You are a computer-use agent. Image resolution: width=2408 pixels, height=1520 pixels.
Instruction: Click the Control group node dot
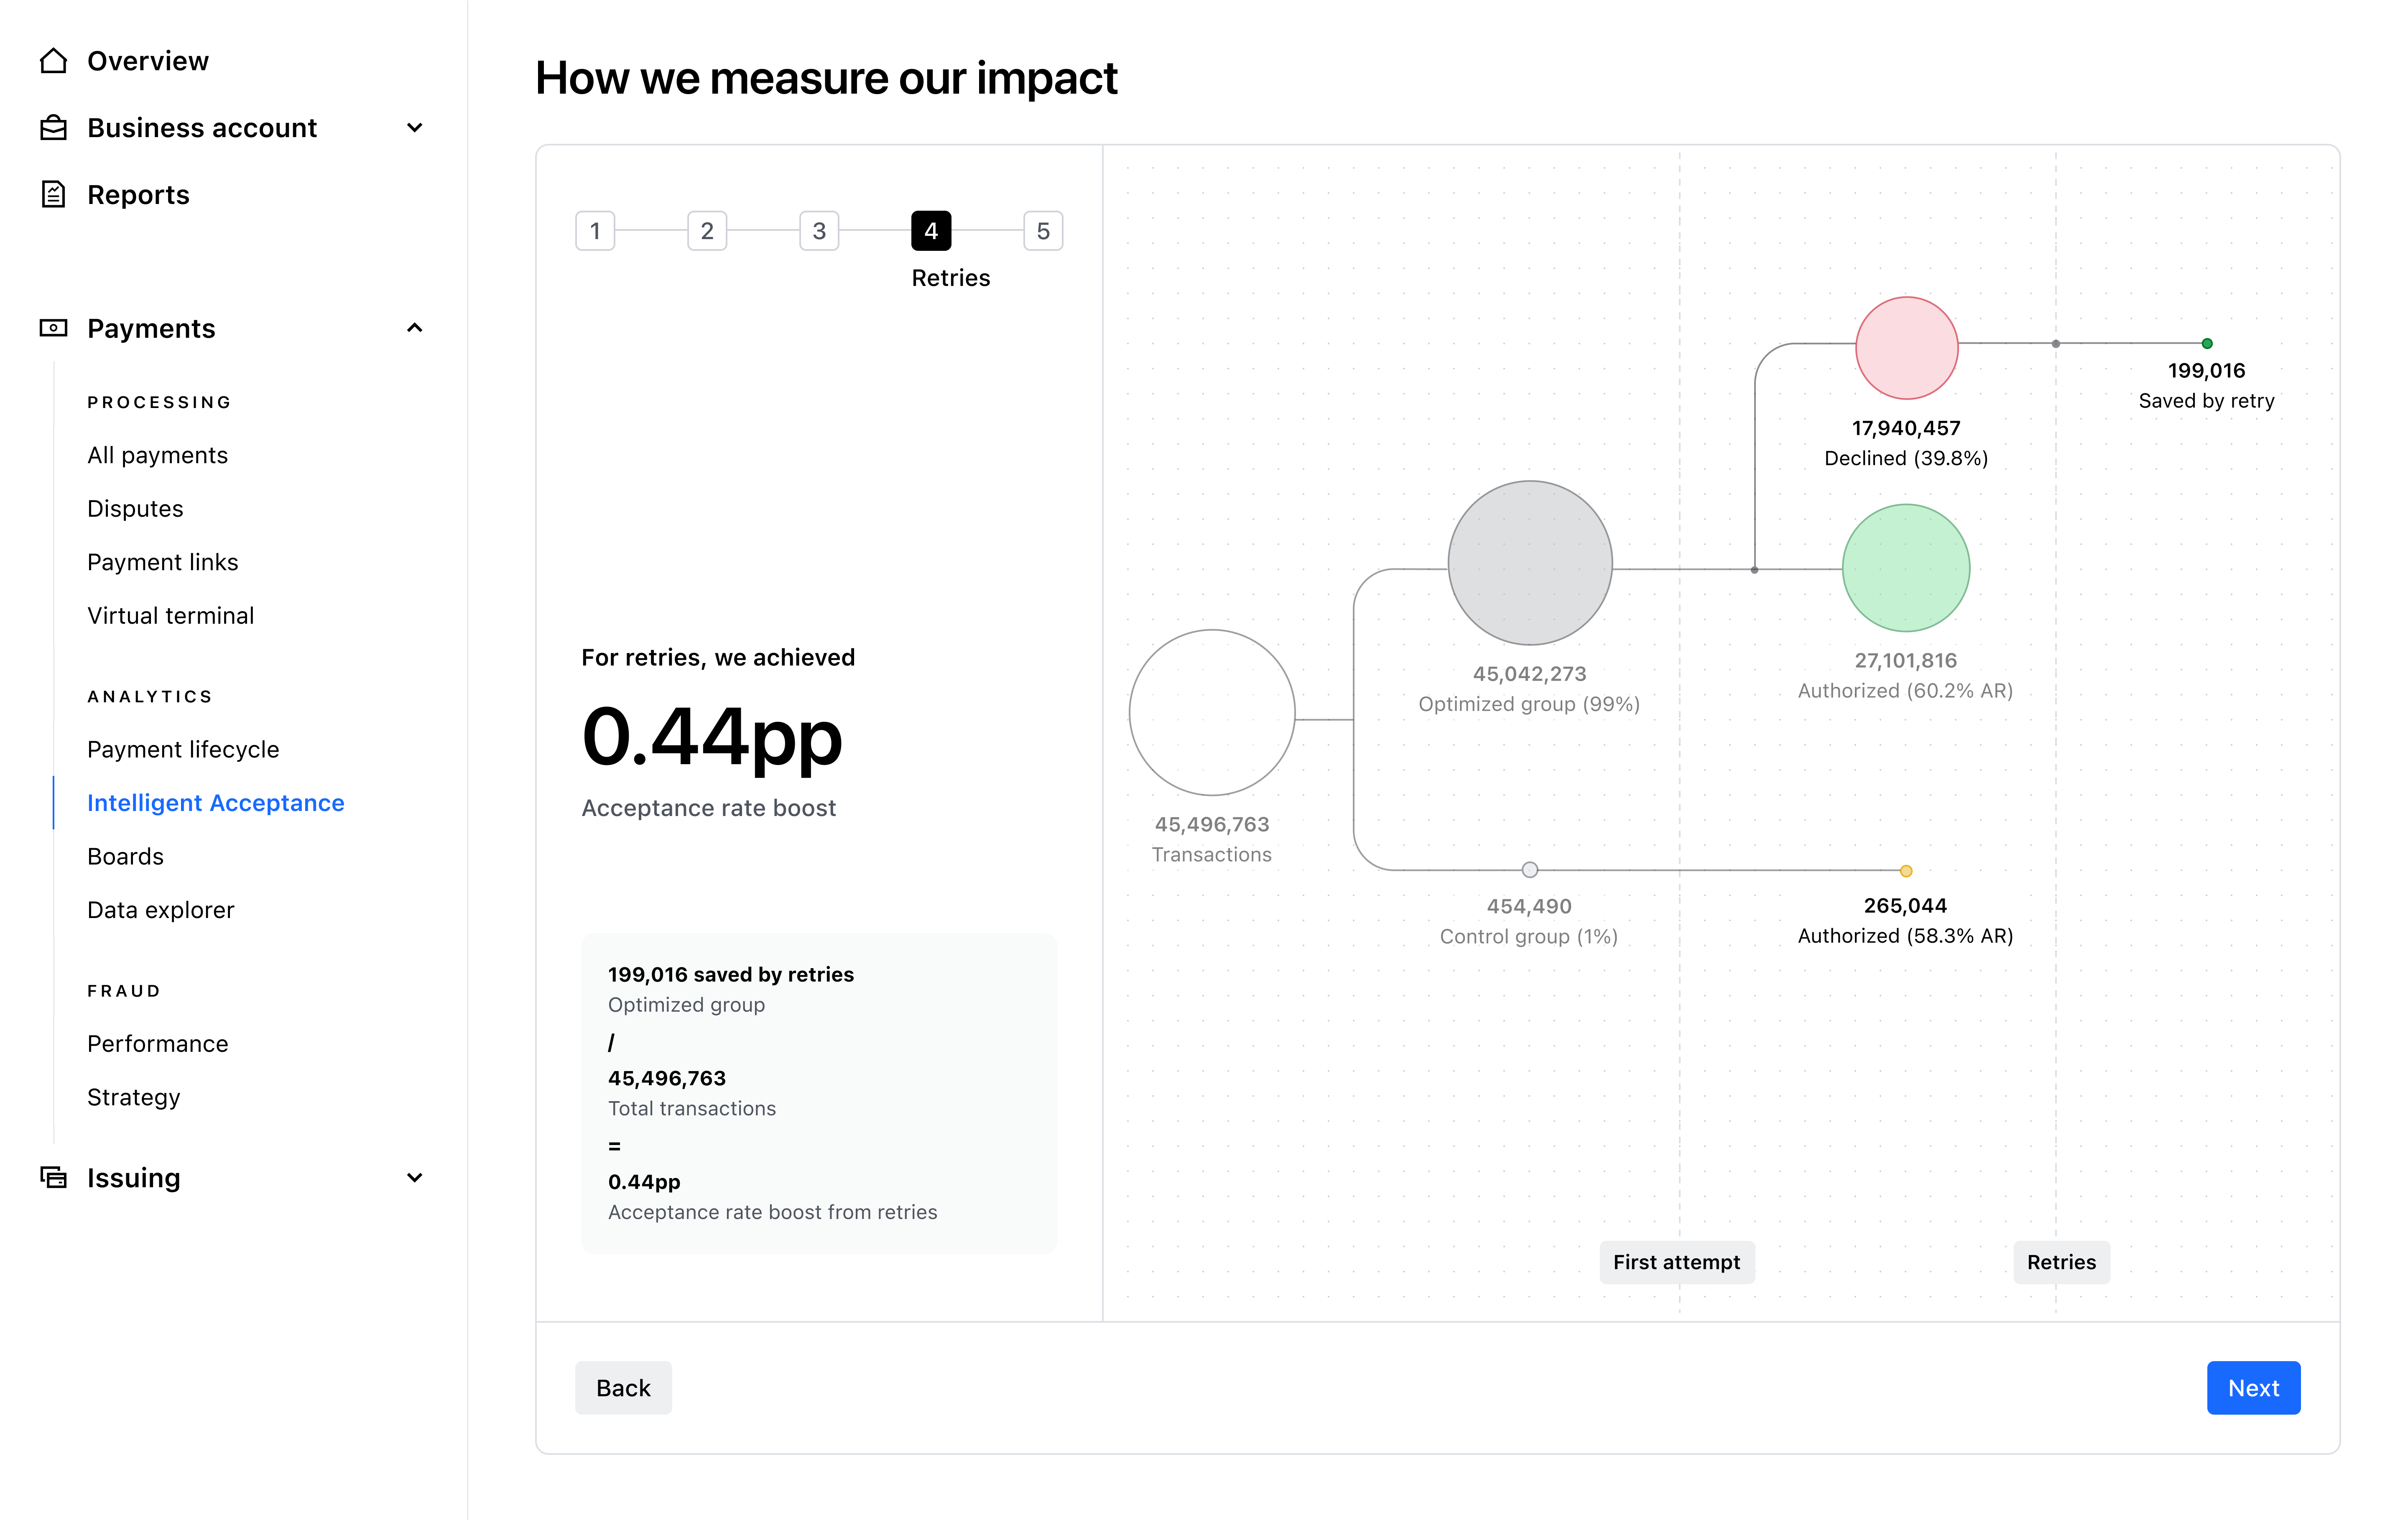(1530, 870)
